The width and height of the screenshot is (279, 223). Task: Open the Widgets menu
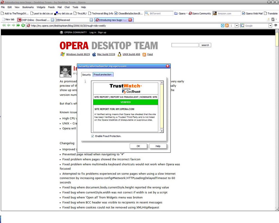point(41,7)
